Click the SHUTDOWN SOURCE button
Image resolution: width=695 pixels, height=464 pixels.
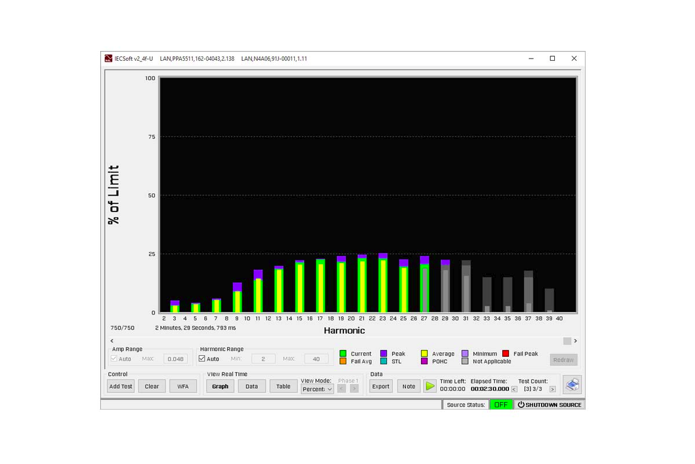point(549,404)
